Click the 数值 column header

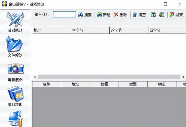tap(104, 84)
